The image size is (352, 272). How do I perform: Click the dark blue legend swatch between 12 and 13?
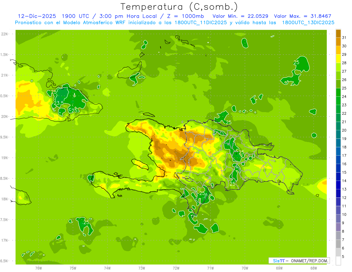click(x=338, y=194)
